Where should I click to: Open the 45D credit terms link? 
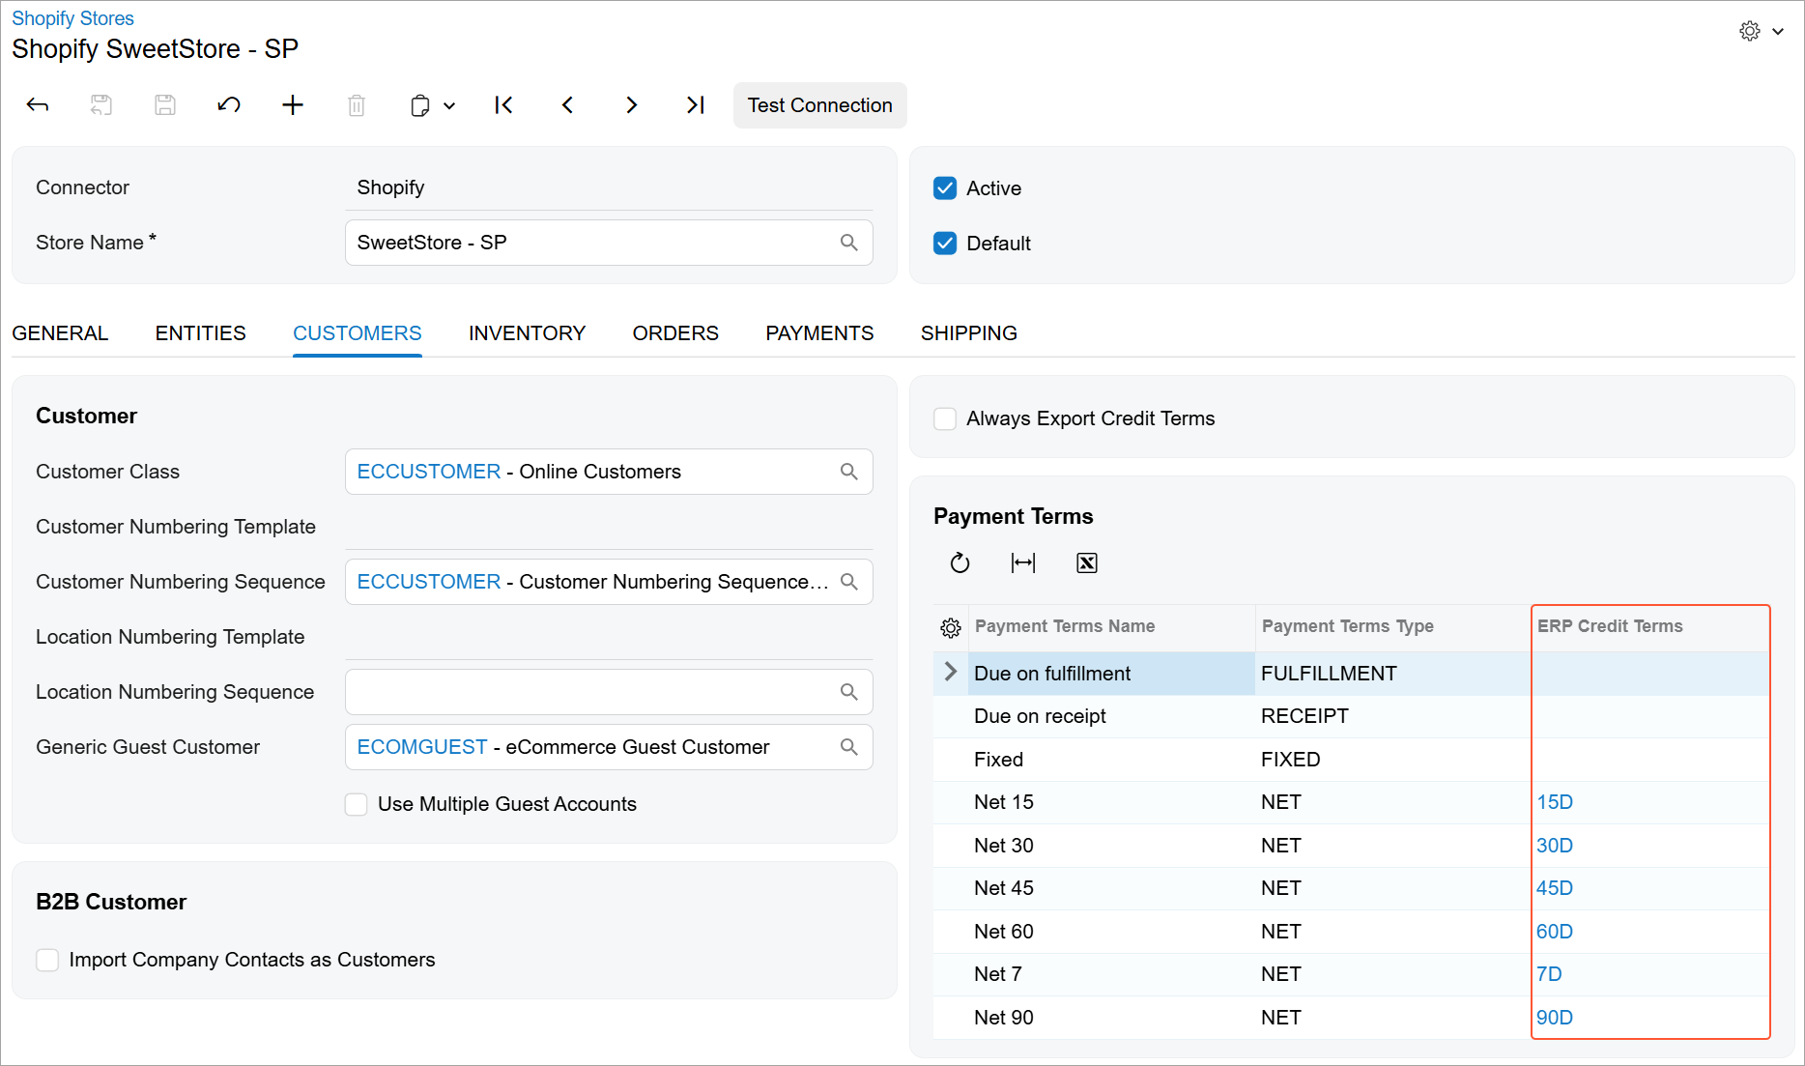(1555, 888)
